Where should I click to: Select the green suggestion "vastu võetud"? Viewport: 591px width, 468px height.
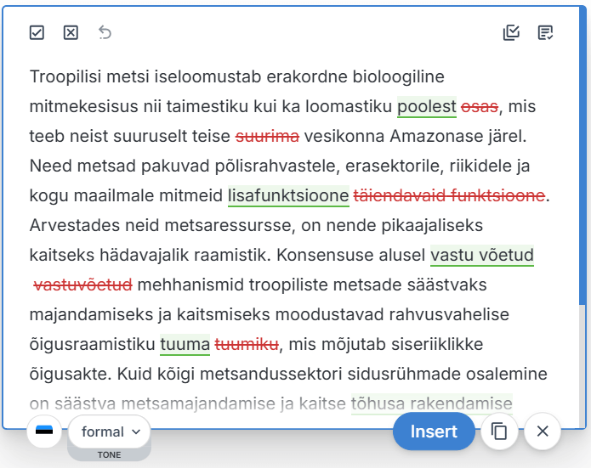tap(482, 256)
